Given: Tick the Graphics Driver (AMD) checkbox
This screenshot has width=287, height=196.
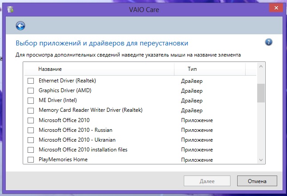Looking at the screenshot, I should [31, 90].
